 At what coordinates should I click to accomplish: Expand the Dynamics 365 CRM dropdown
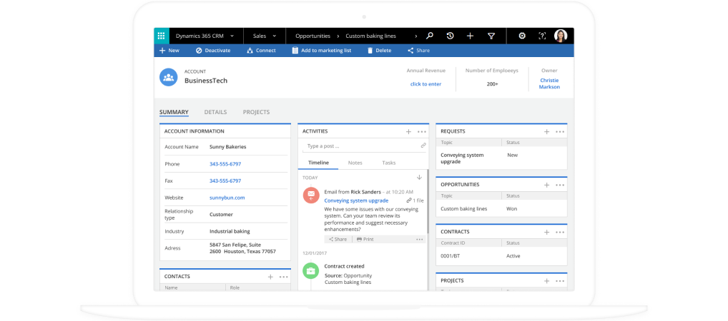click(x=232, y=36)
